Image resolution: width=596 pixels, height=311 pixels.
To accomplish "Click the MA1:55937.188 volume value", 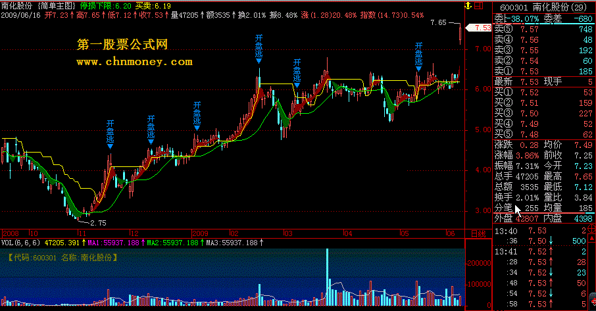I will [x=114, y=243].
